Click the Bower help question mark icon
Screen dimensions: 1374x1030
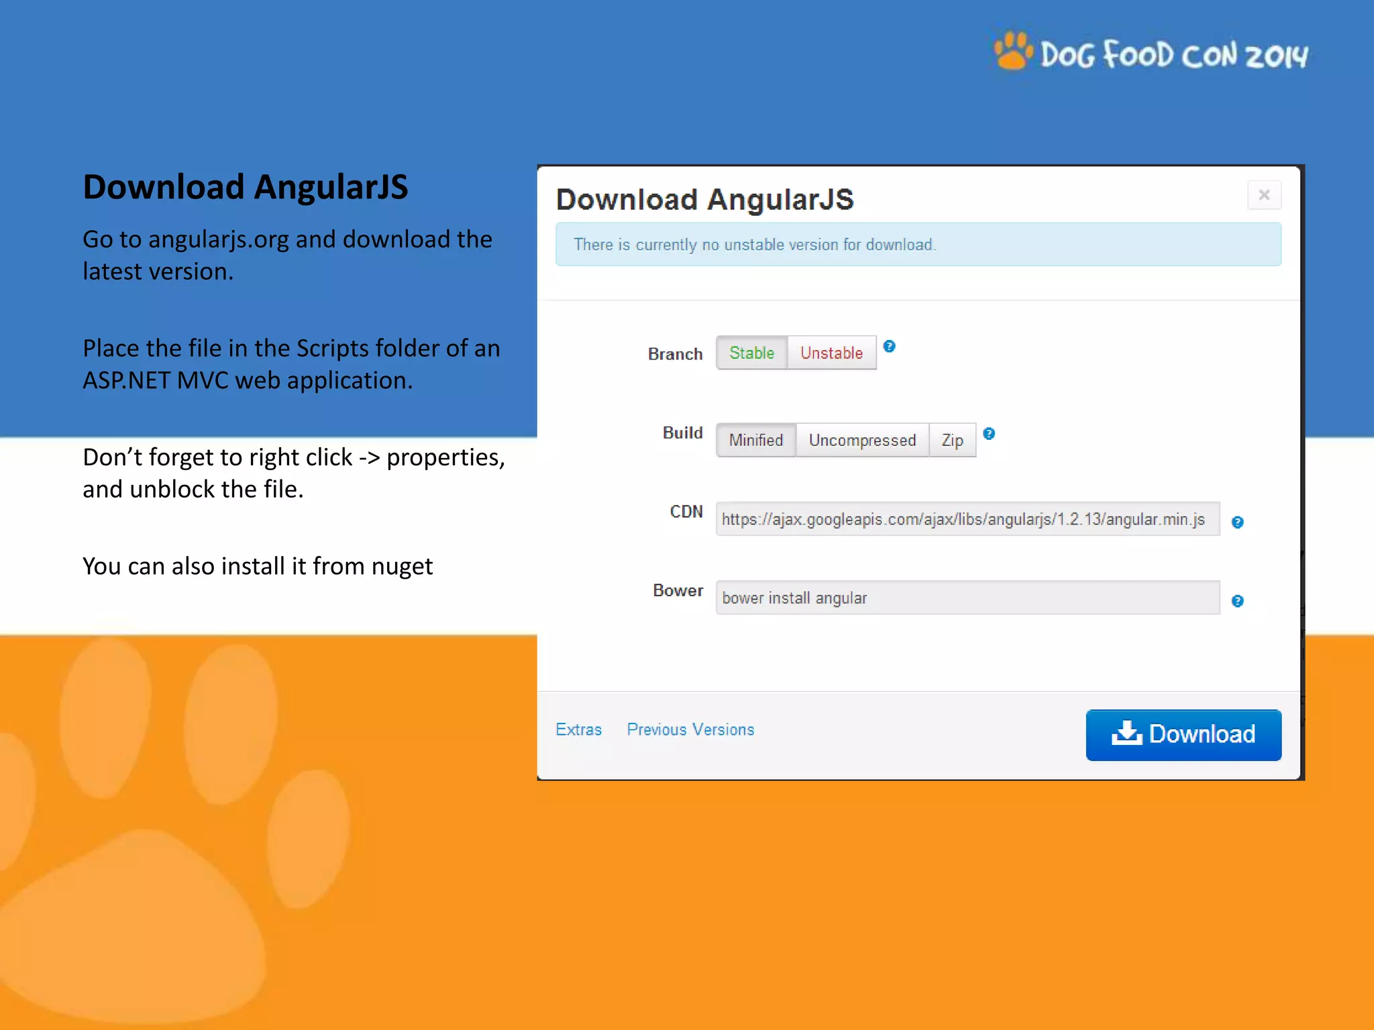tap(1237, 602)
